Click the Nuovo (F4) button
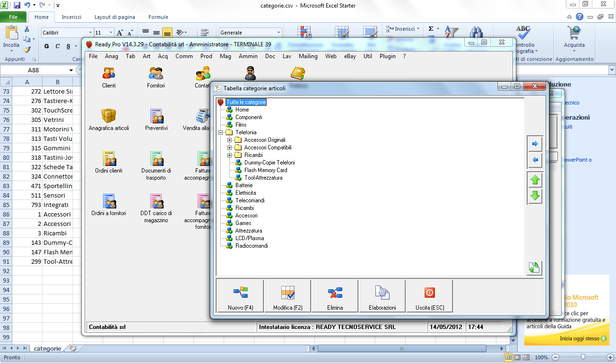The width and height of the screenshot is (616, 363). [241, 296]
